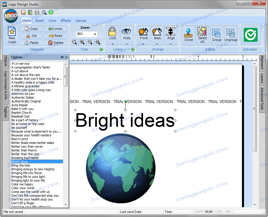Click the Zoom In magnifier icon
Image resolution: width=268 pixels, height=217 pixels.
click(x=82, y=42)
